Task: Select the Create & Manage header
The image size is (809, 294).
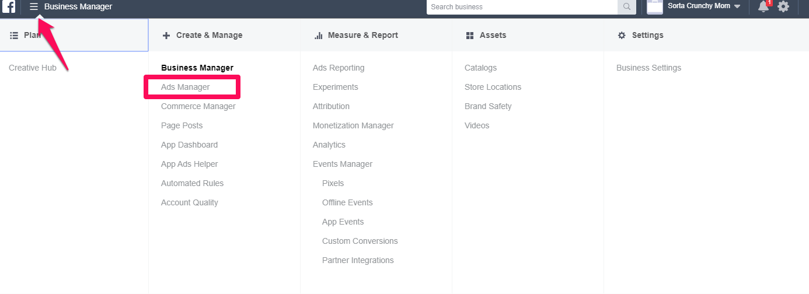Action: (225, 35)
